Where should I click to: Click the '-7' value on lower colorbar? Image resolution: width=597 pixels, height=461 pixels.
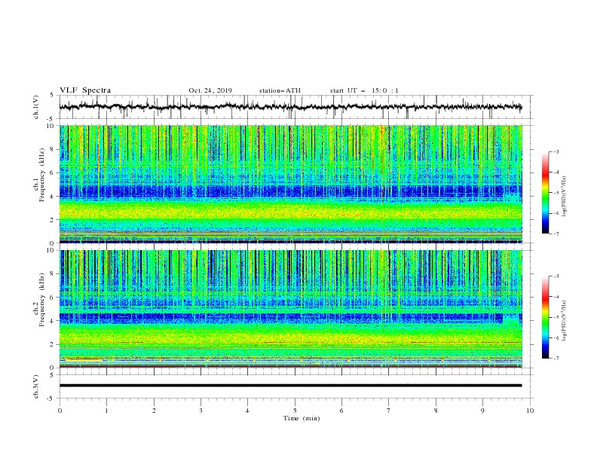coord(556,359)
